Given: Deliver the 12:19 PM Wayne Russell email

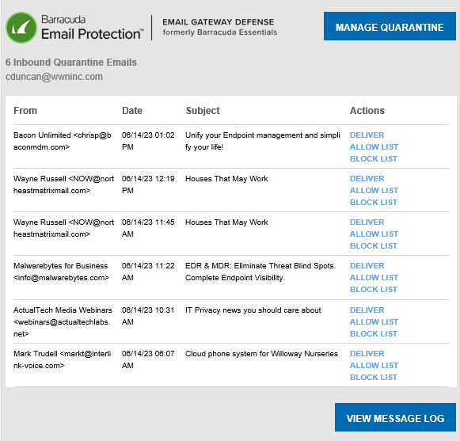Looking at the screenshot, I should coord(367,178).
